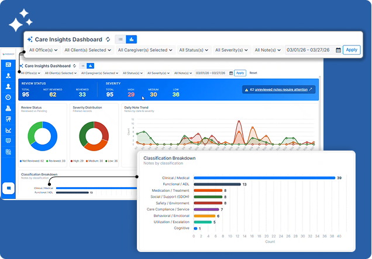The width and height of the screenshot is (372, 259).
Task: Click the refresh icon in the smaller dashboard title
Action: click(74, 66)
